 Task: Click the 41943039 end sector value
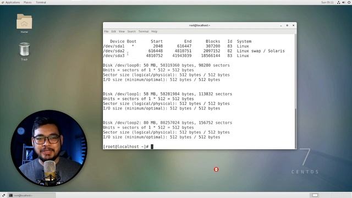pyautogui.click(x=182, y=56)
